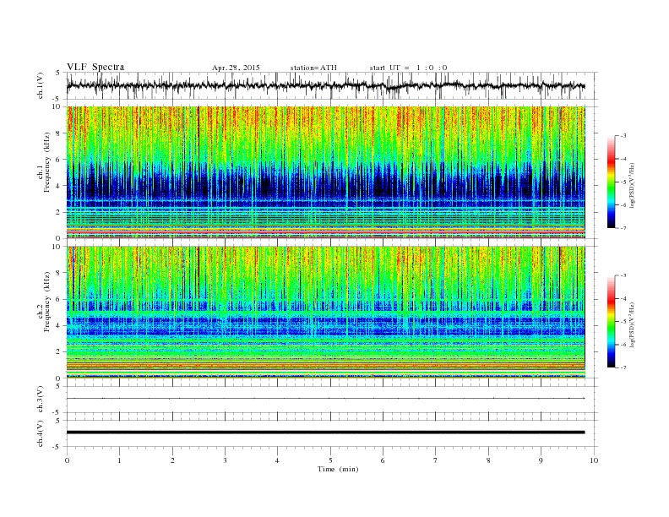The height and width of the screenshot is (517, 669).
Task: Click the '-7' label on ch.2 color bar
Action: (x=623, y=367)
